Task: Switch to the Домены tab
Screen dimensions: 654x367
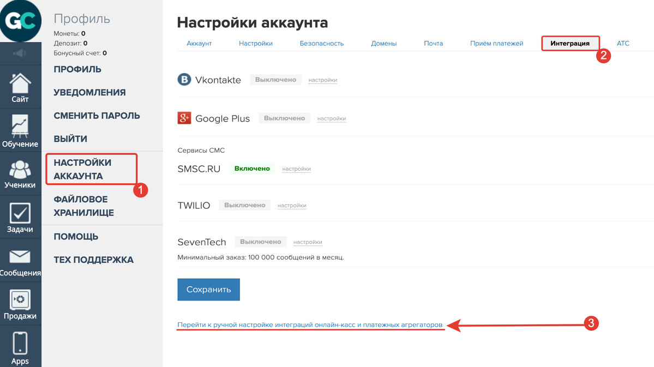Action: tap(383, 44)
